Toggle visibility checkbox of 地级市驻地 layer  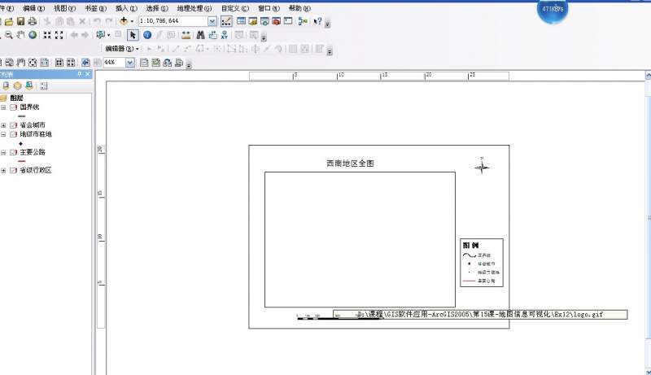(13, 134)
